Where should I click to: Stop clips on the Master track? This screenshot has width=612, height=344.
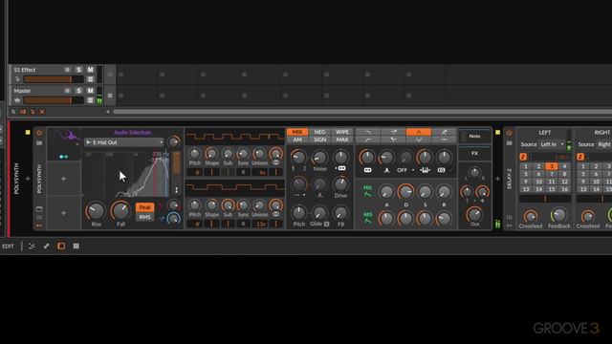(110, 96)
